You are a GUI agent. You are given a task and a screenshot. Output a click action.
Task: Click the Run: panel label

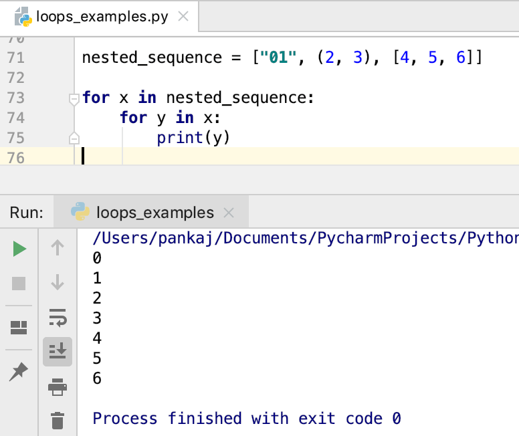tap(27, 213)
